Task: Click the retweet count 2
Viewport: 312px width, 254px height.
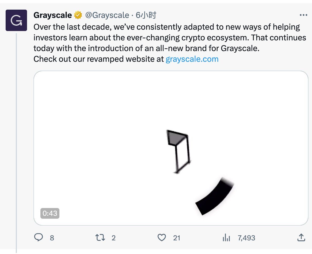Action: click(113, 238)
